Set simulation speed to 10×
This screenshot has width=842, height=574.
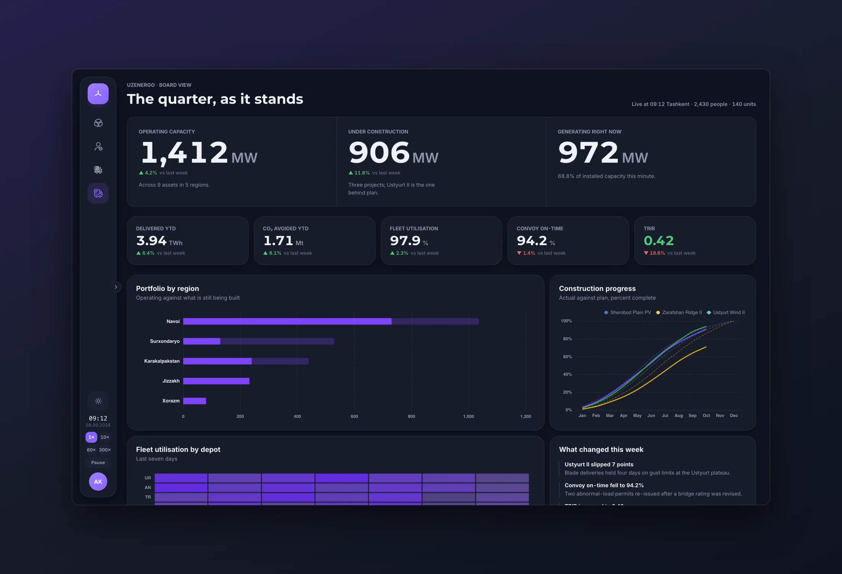pyautogui.click(x=105, y=437)
